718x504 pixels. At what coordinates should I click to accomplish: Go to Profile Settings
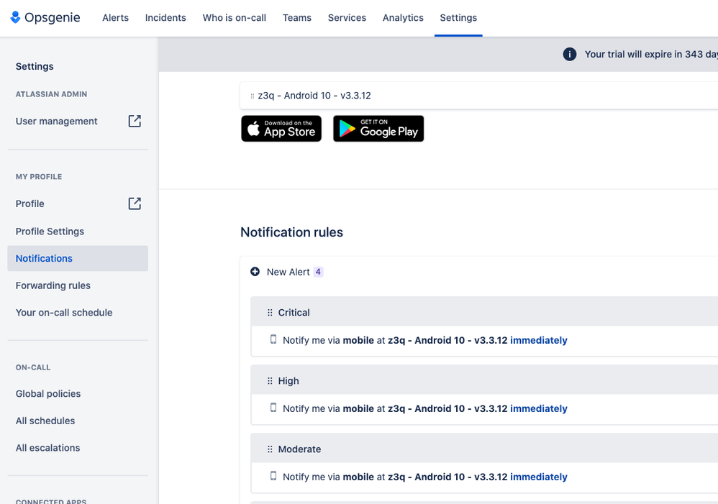coord(50,232)
